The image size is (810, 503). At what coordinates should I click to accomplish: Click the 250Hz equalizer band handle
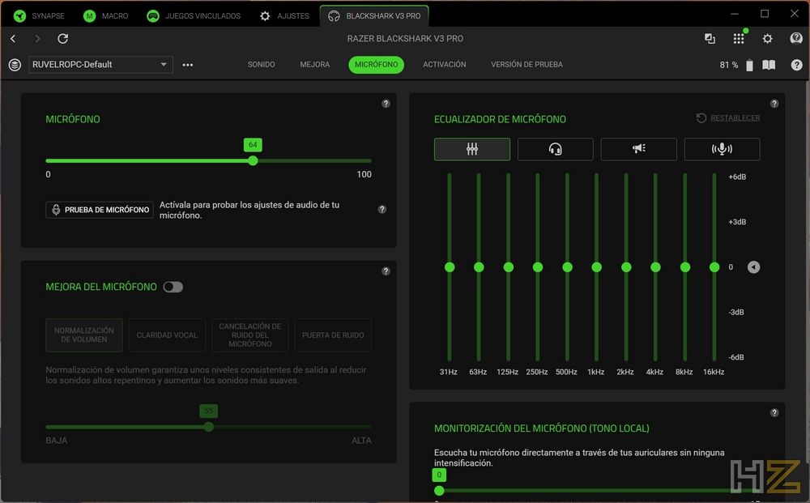(x=538, y=267)
